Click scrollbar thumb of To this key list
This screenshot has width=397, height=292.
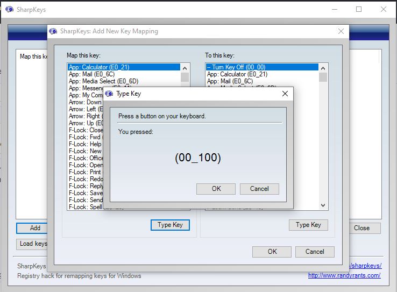coord(323,77)
